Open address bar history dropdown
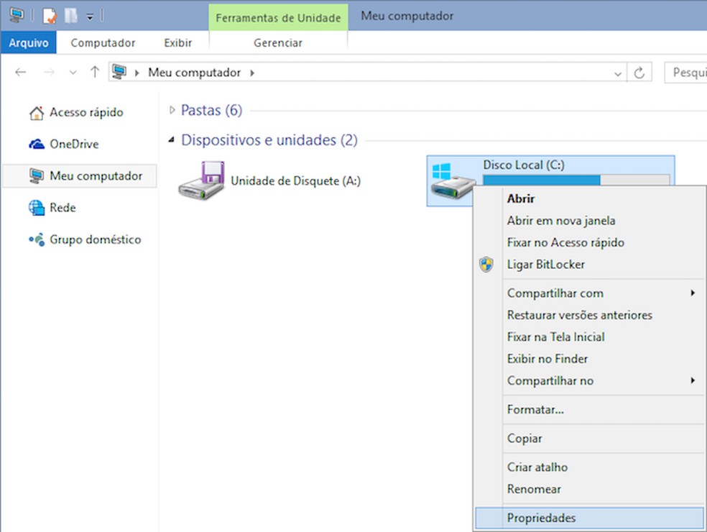This screenshot has height=532, width=707. point(618,73)
